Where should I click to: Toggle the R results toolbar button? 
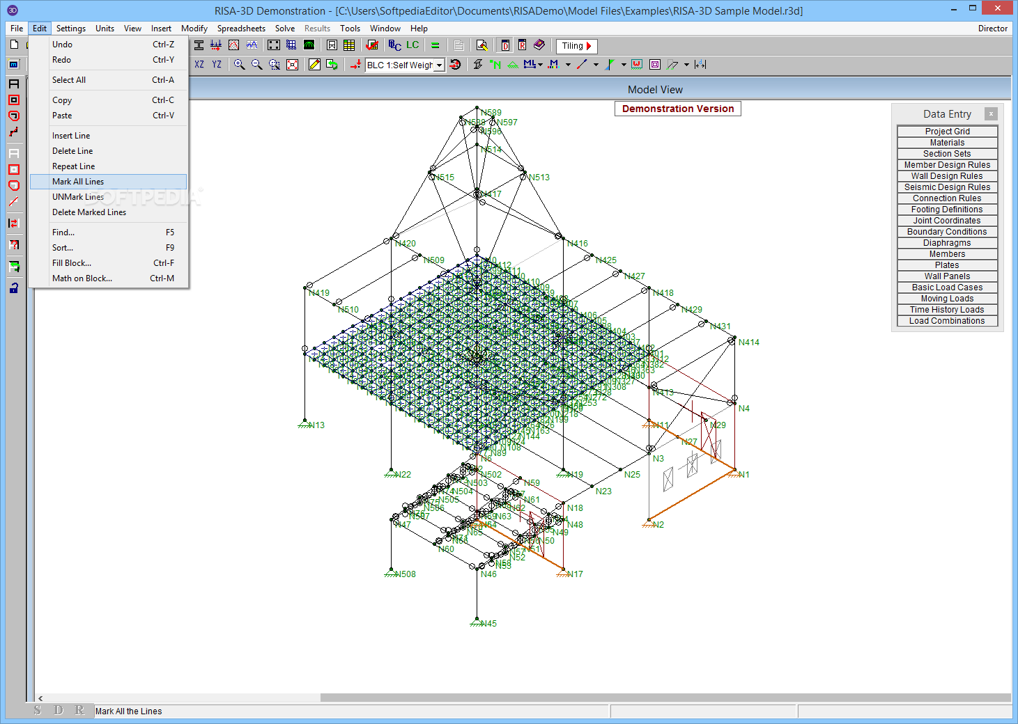(x=522, y=45)
